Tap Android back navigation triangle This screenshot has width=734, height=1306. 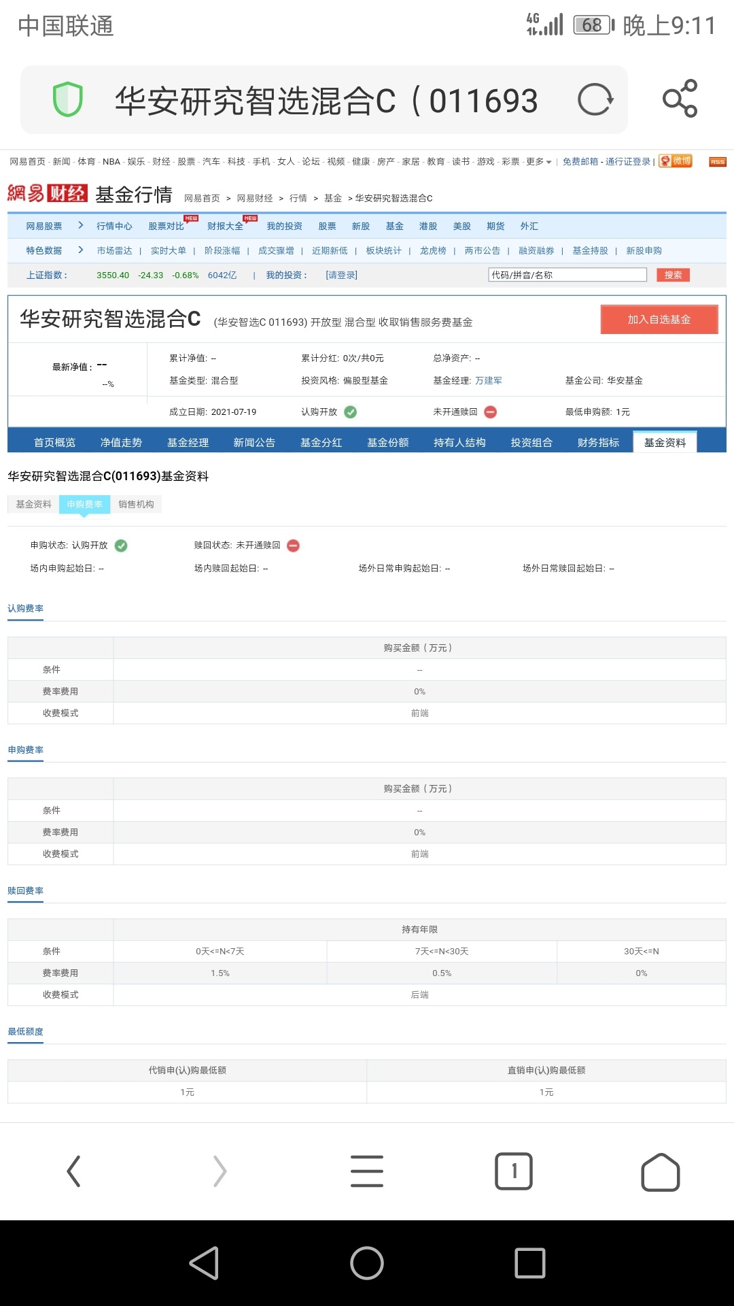[204, 1263]
